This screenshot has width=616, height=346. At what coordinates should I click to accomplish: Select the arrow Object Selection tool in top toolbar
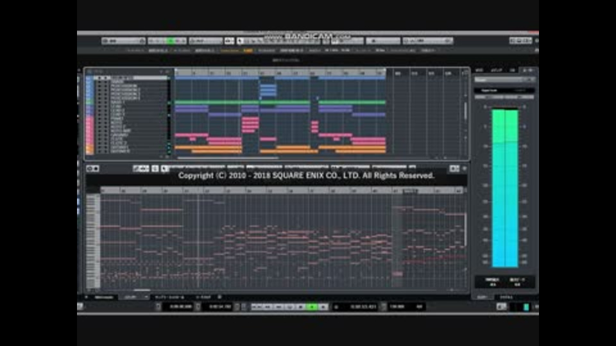[x=240, y=41]
